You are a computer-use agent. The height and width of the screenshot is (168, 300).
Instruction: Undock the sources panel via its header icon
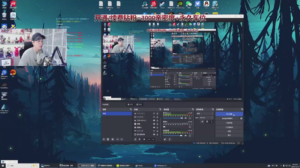click(160, 109)
